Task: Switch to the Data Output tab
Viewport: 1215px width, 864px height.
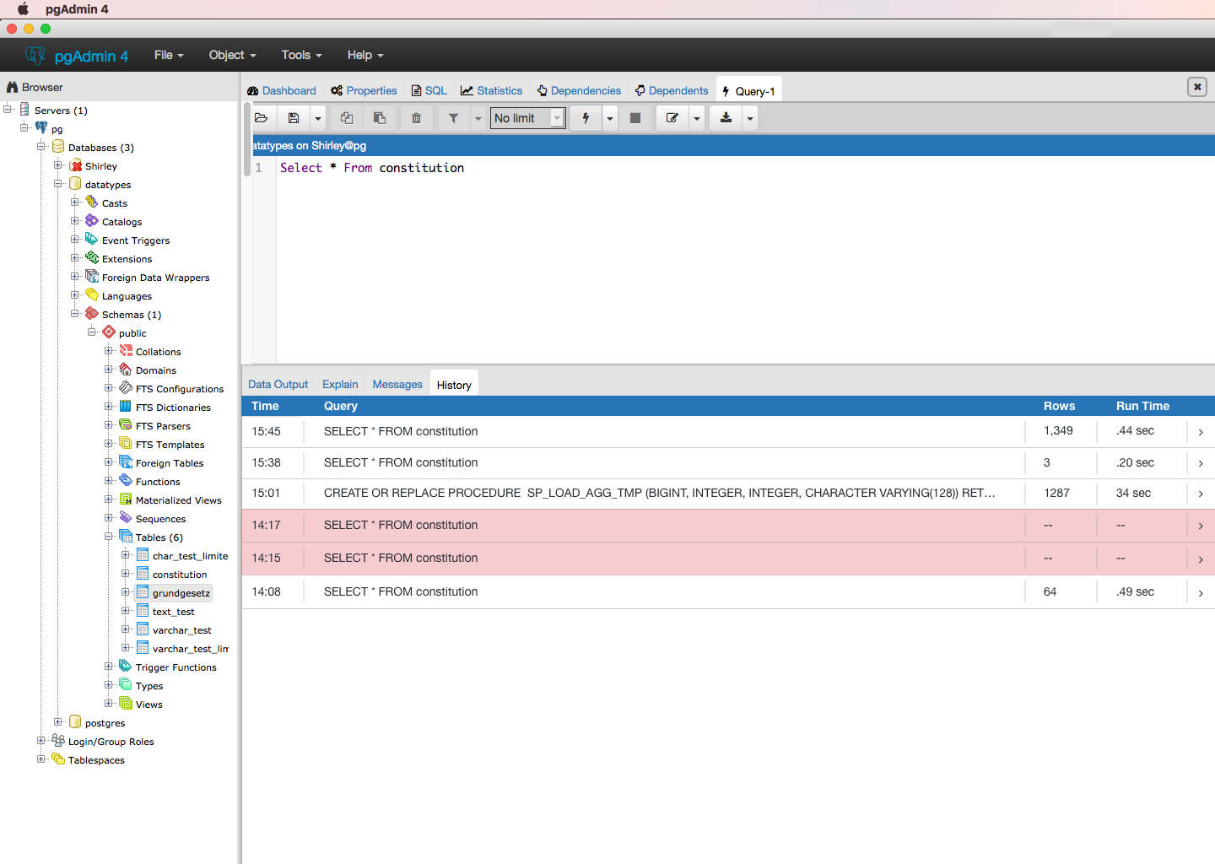Action: 278,385
